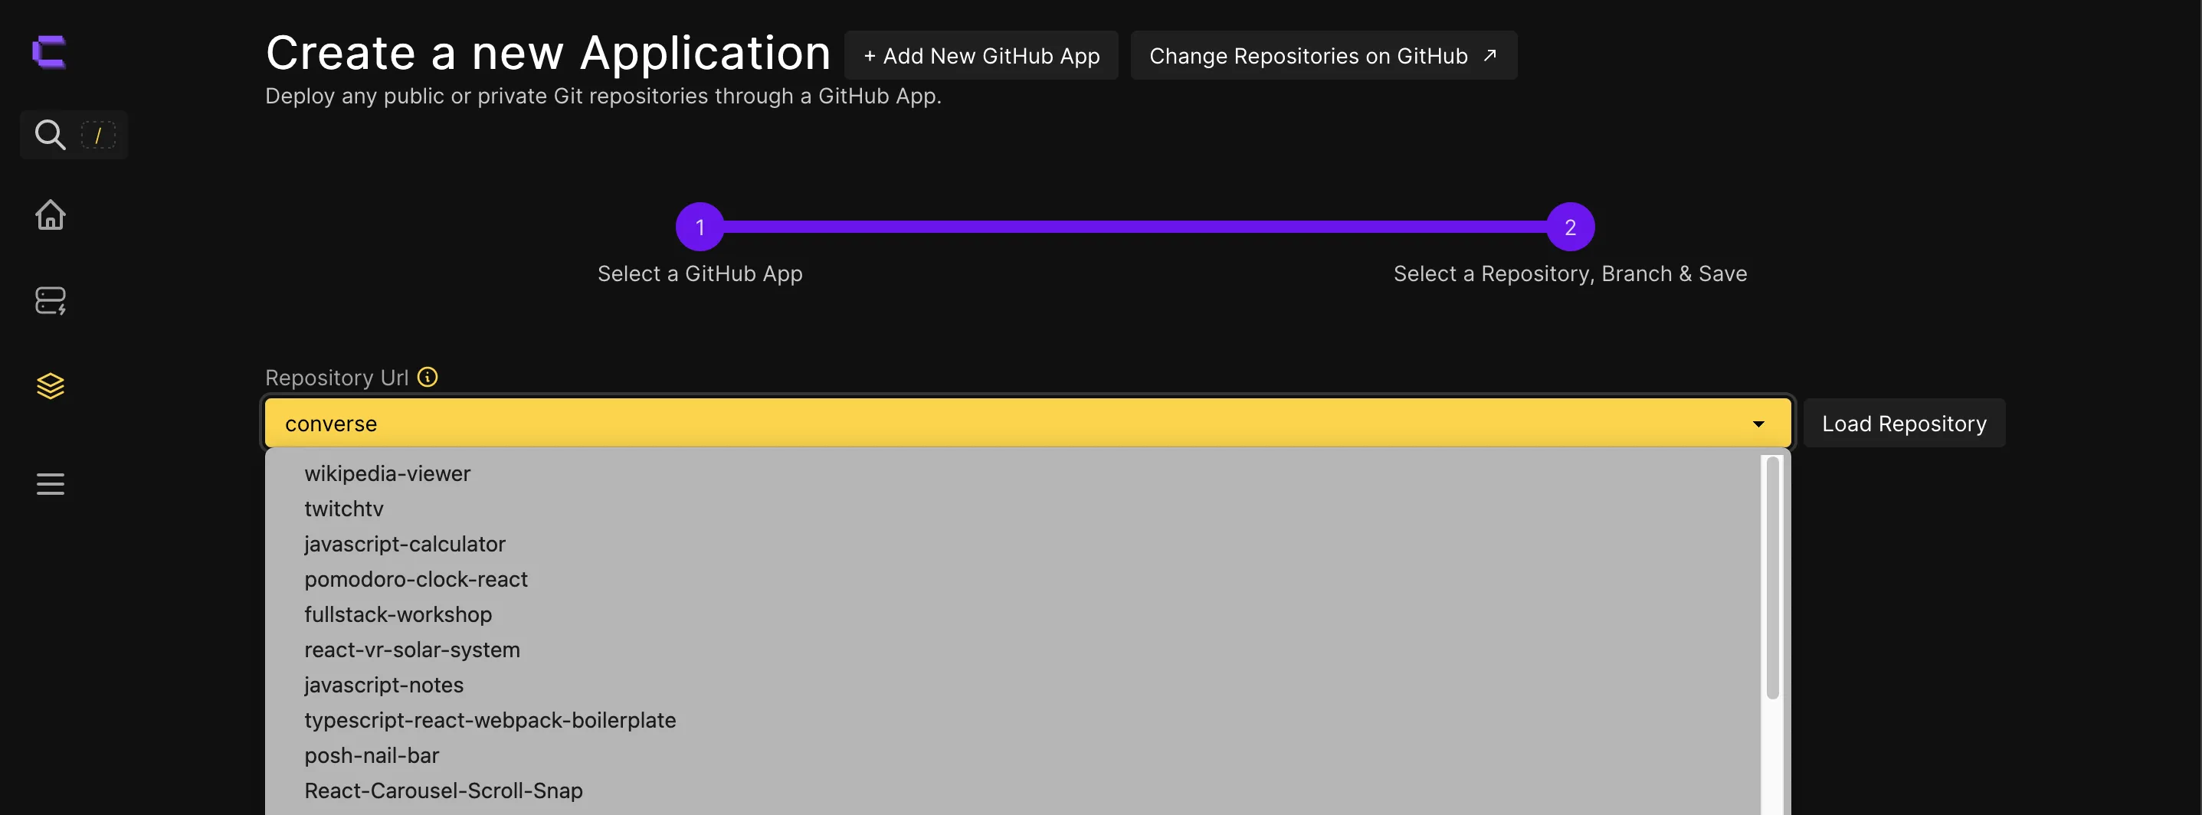The width and height of the screenshot is (2202, 815).
Task: Click the 'Create a new Application' heading
Action: click(x=548, y=53)
